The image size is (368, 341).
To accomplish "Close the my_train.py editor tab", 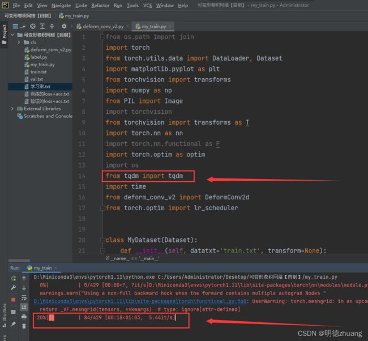I will click(170, 27).
